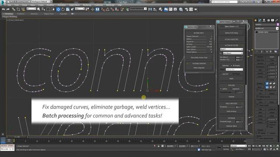Viewport: 280px width, 157px height.
Task: Click the Unlink Selection tool icon
Action: (18, 10)
